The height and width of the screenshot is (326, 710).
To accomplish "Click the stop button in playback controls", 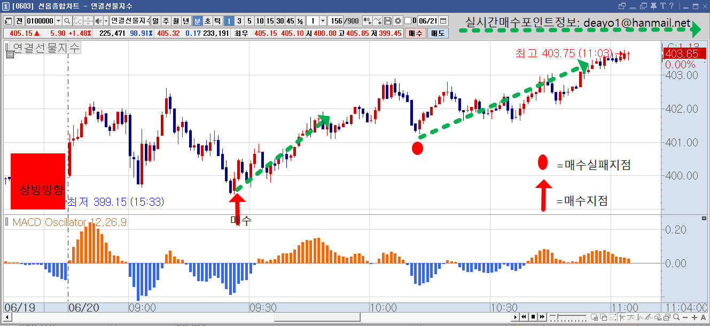I will (534, 317).
